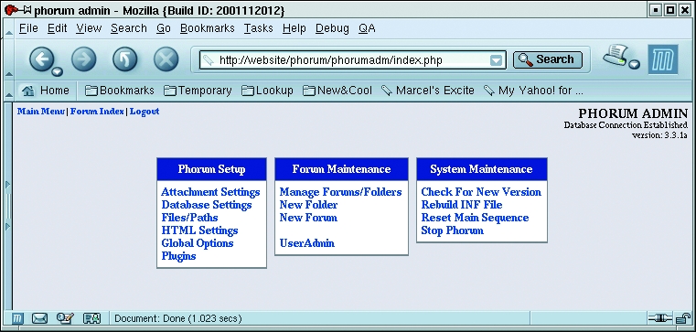Open the Database Settings link
The height and width of the screenshot is (332, 696).
[x=207, y=205]
